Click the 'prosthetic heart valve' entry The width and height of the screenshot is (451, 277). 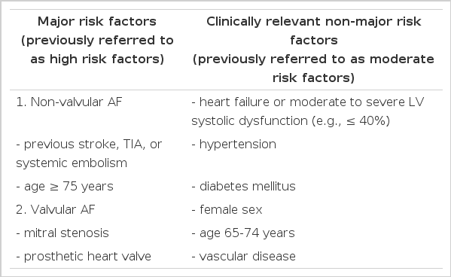(84, 256)
